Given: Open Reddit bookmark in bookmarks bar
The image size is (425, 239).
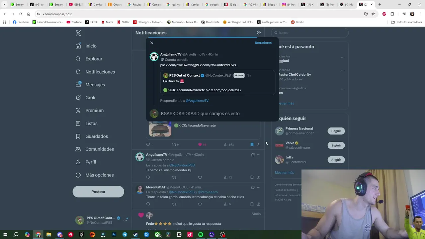Looking at the screenshot, I should pos(297,22).
